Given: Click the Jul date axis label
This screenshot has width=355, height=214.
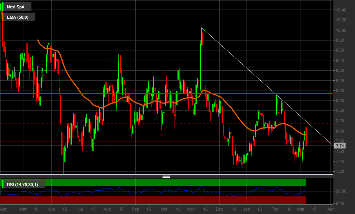Looking at the screenshot, I should pyautogui.click(x=80, y=209).
